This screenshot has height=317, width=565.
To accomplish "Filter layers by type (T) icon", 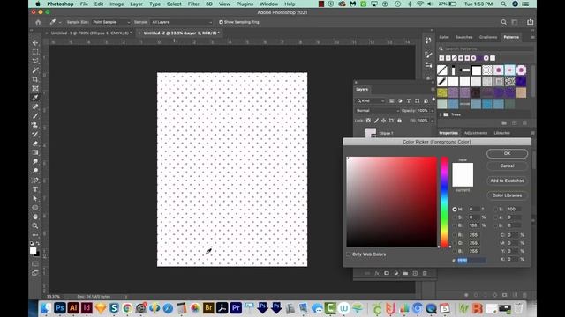I will (x=408, y=101).
